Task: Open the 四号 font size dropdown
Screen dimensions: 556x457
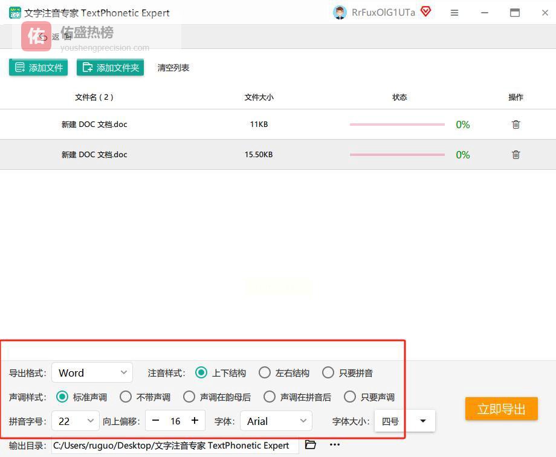Action: click(404, 421)
